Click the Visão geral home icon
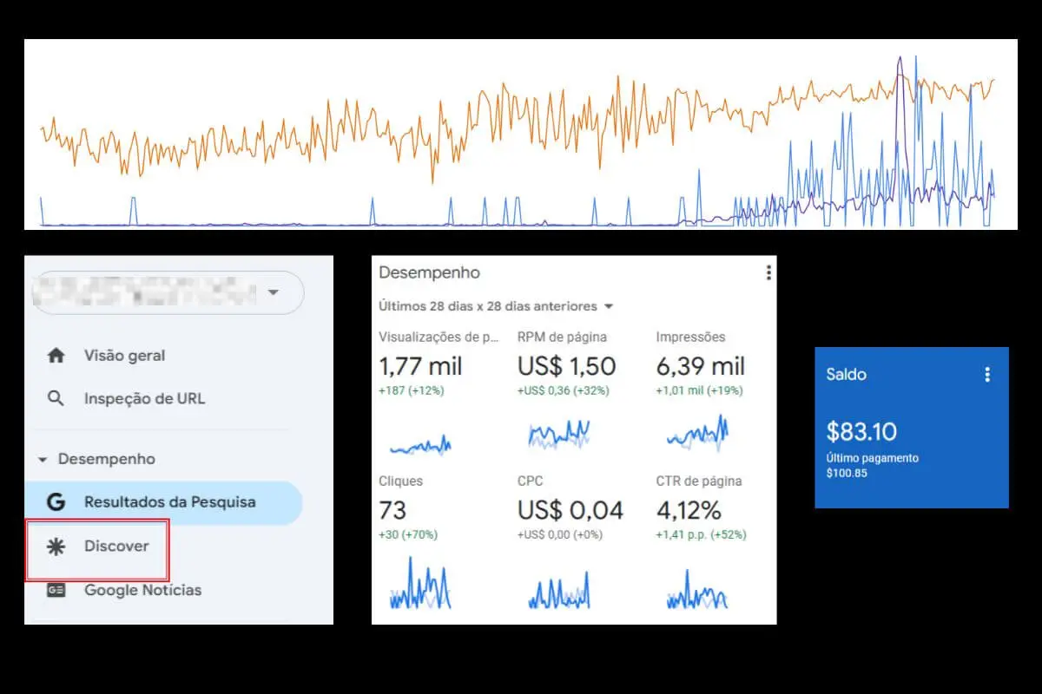This screenshot has width=1042, height=694. pyautogui.click(x=56, y=356)
